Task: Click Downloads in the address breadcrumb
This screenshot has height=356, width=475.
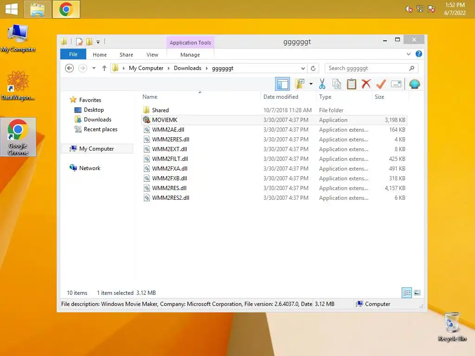Action: tap(187, 68)
